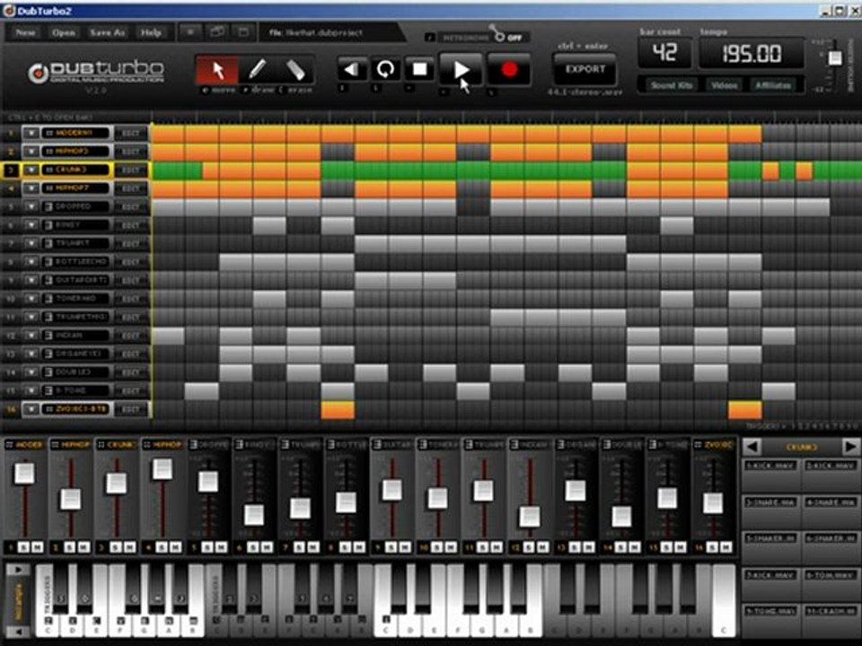
Task: Open the Affiliates link
Action: pyautogui.click(x=772, y=85)
